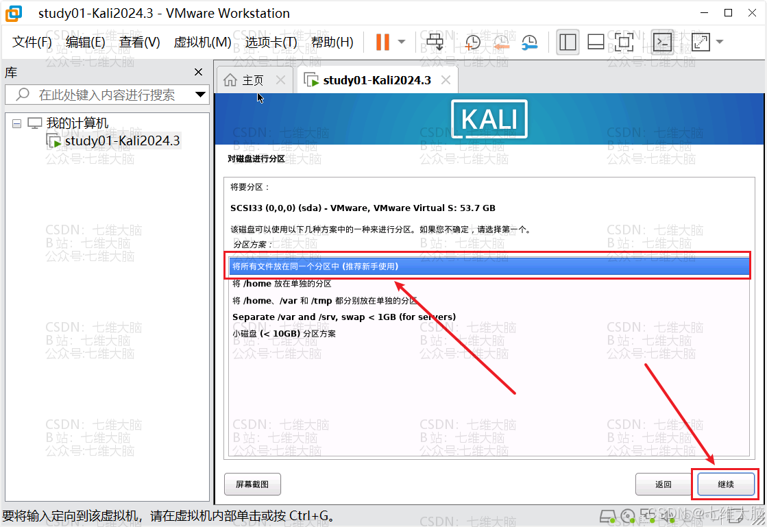Image resolution: width=767 pixels, height=527 pixels.
Task: Open the 编辑(E) menu
Action: coord(86,42)
